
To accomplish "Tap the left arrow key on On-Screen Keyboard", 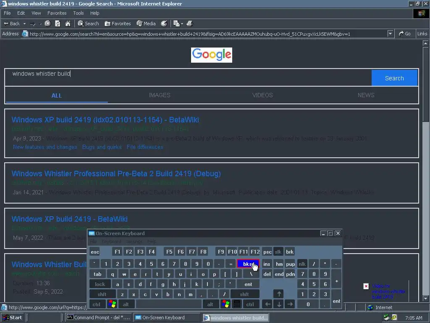I will point(267,304).
